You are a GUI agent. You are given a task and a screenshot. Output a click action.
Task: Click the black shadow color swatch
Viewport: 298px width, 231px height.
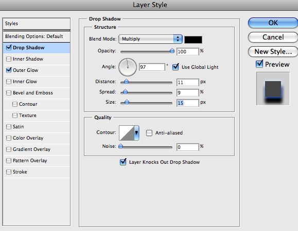[193, 40]
